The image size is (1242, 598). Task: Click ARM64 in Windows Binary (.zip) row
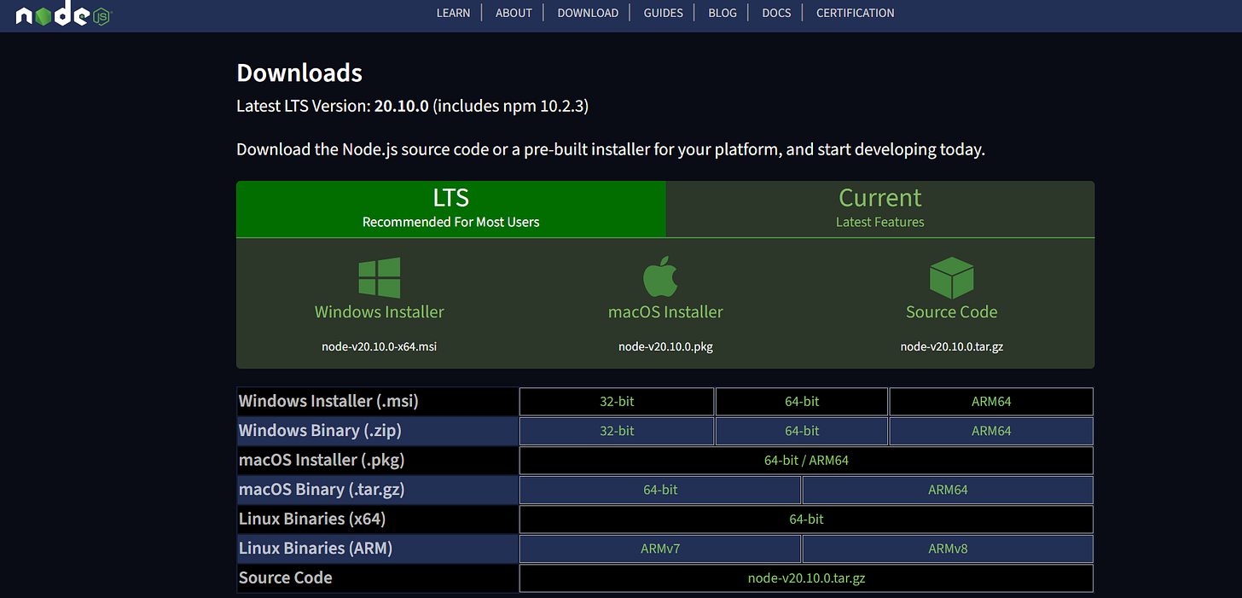(991, 431)
